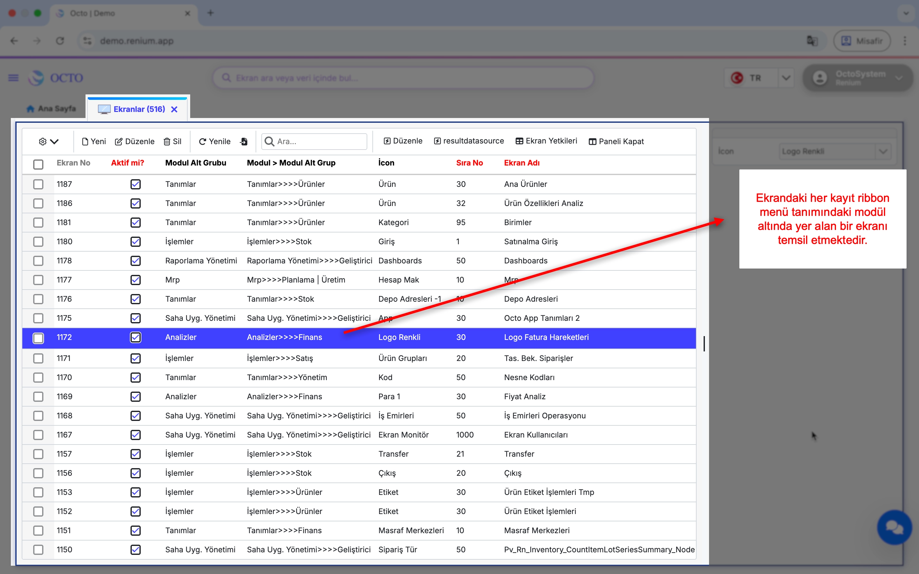
Task: Click the Sil trash icon
Action: 167,142
